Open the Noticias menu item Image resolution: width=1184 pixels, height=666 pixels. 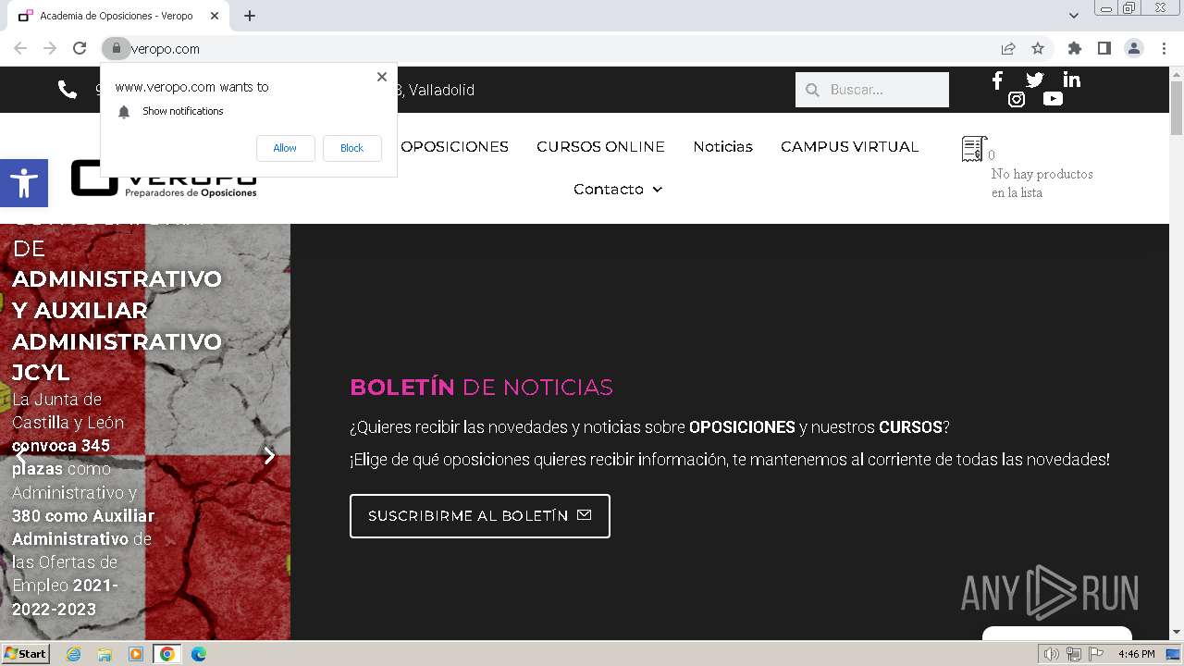click(722, 146)
